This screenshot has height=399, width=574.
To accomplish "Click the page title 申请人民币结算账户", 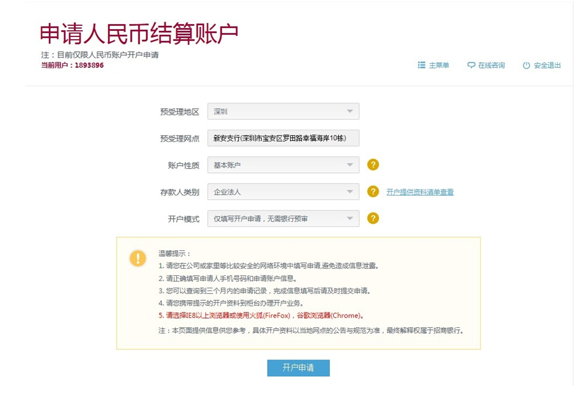I will [139, 34].
